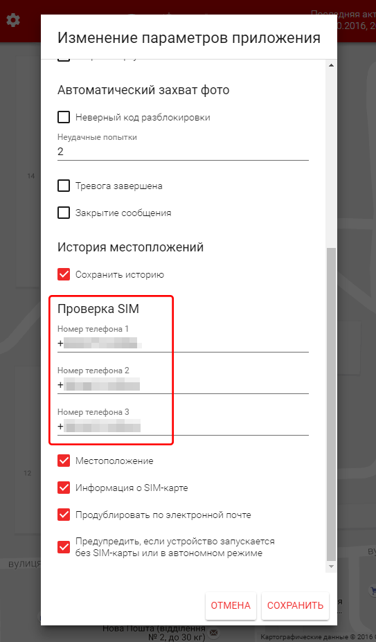The width and height of the screenshot is (376, 642).
Task: Click the Неудачные попытки number field
Action: pos(183,152)
